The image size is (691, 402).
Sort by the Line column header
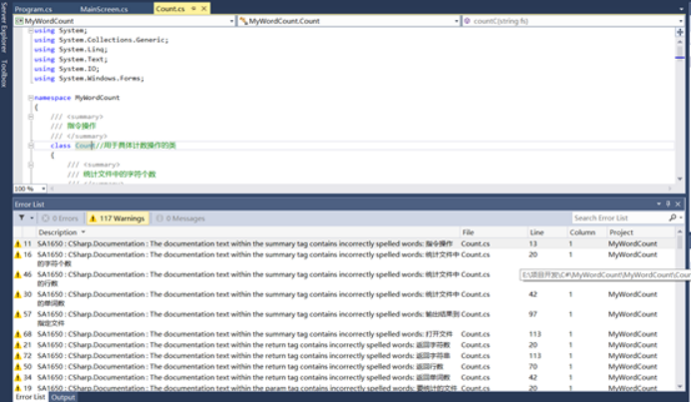(x=547, y=232)
